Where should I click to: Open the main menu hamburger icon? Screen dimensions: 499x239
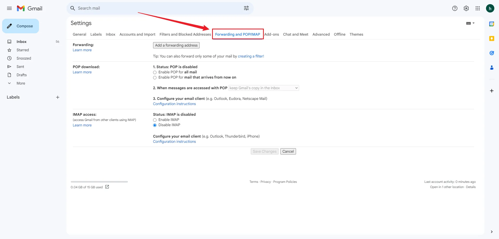9,8
